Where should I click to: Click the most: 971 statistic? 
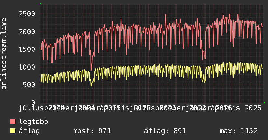(x=92, y=131)
